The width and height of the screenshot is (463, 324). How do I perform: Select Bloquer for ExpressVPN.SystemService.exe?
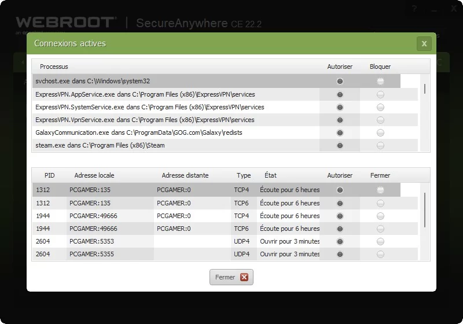(380, 108)
